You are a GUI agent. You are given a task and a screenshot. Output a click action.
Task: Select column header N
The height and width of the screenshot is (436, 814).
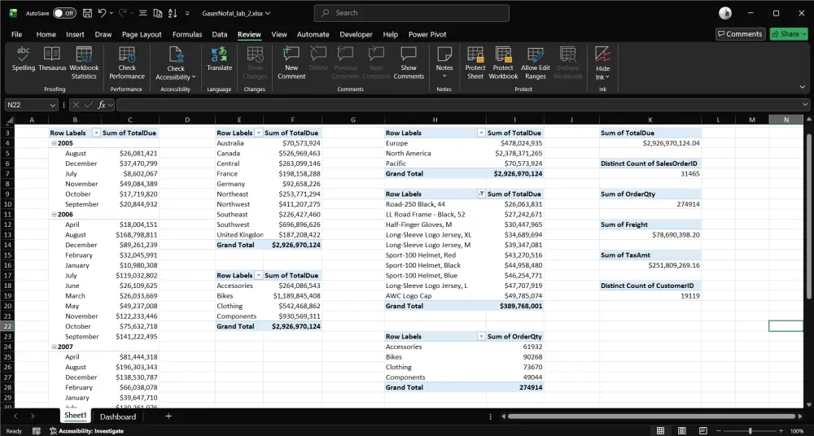point(786,120)
